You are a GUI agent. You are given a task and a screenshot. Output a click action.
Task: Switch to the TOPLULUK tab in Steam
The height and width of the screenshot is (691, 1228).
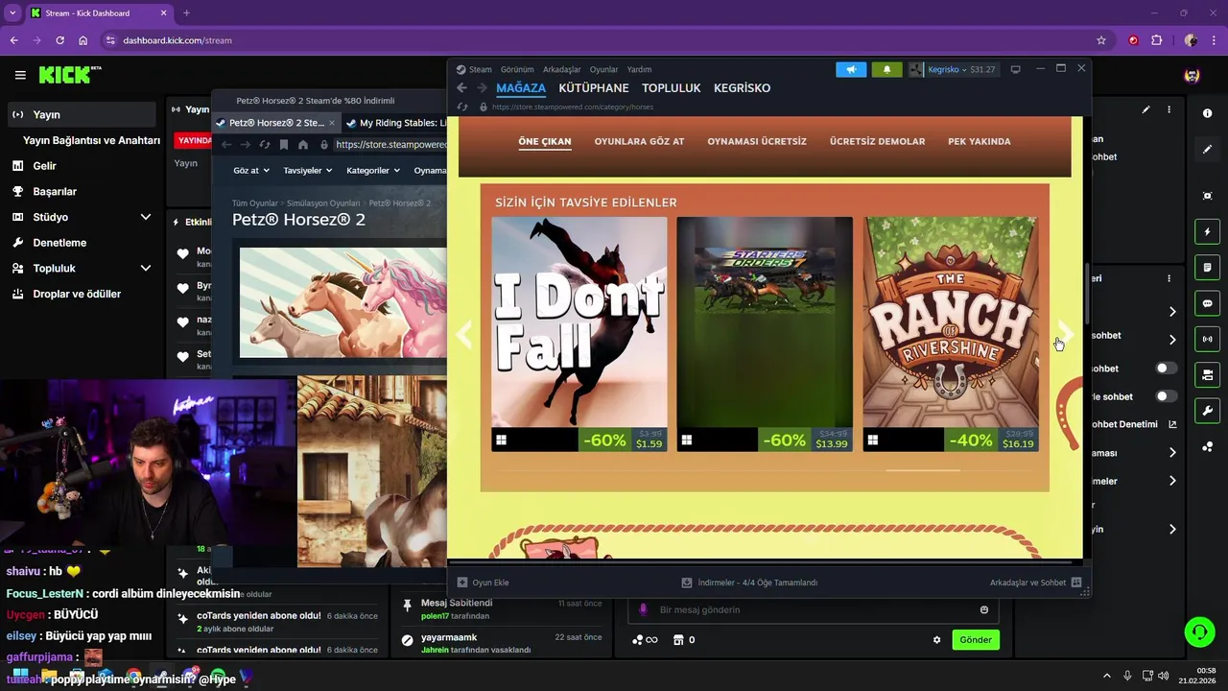[x=672, y=88]
